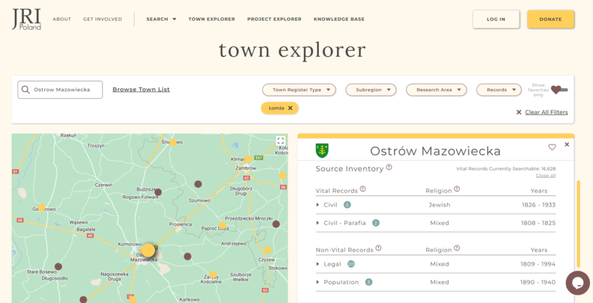Close the Ostrów Mazowiecka town panel
Image resolution: width=593 pixels, height=303 pixels.
[567, 145]
